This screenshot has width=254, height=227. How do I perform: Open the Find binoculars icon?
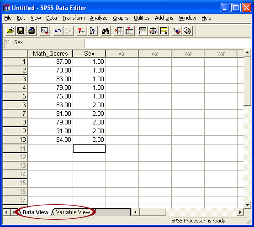(x=106, y=31)
